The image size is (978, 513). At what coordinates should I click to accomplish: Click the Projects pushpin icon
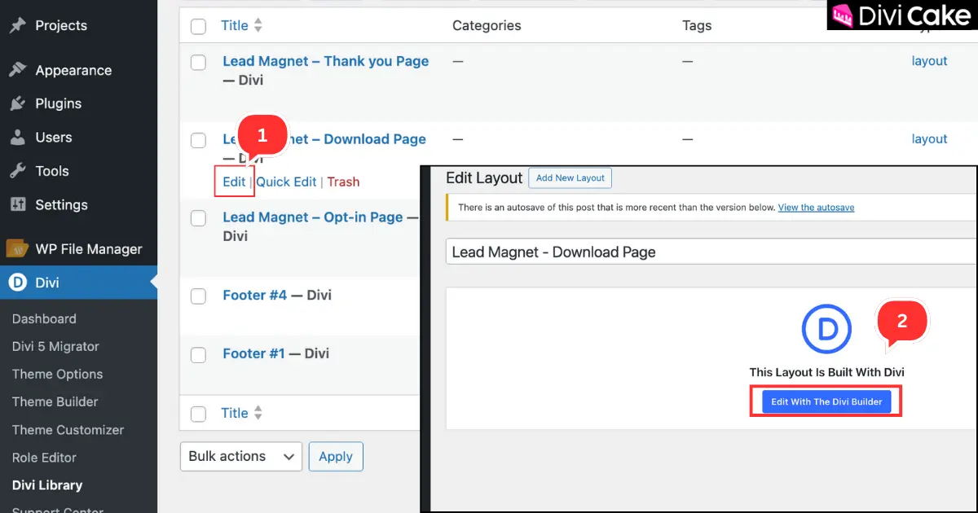pyautogui.click(x=17, y=25)
